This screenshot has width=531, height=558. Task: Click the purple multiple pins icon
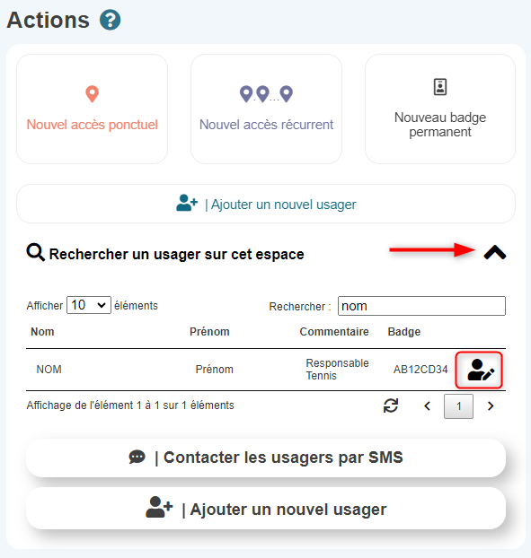266,94
